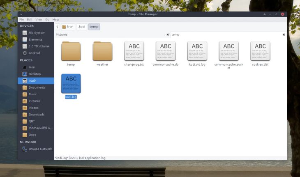Viewport: 300px width, 177px height.
Task: Go to Downloads in sidebar
Action: (36, 115)
